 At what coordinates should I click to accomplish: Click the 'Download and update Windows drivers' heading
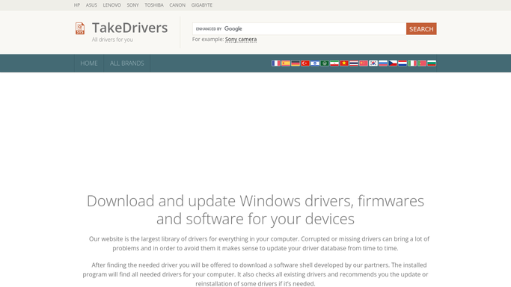(256, 210)
